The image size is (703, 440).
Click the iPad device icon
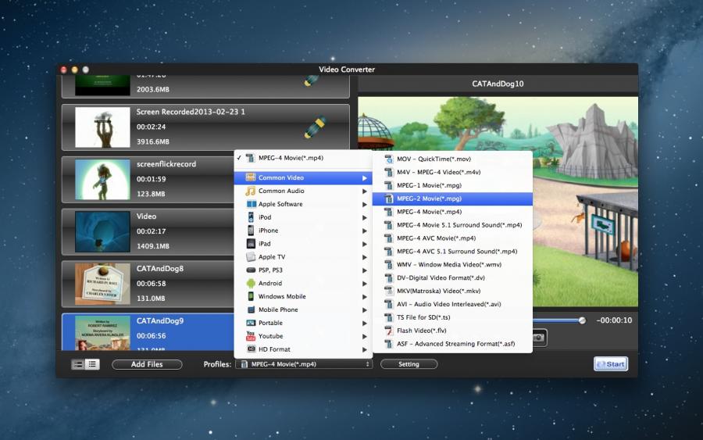point(251,244)
